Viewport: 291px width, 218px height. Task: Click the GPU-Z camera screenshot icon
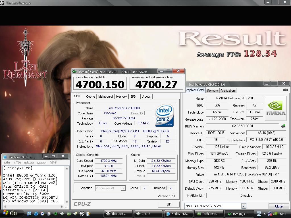285,90
